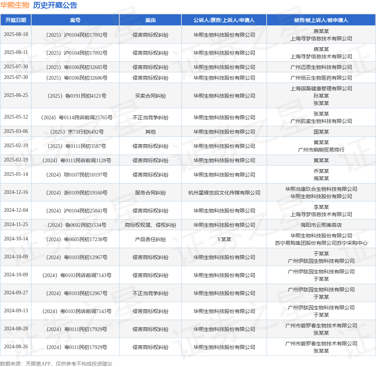Click defendant 海阳市云熙美容店
This screenshot has width=376, height=367.
coord(321,225)
